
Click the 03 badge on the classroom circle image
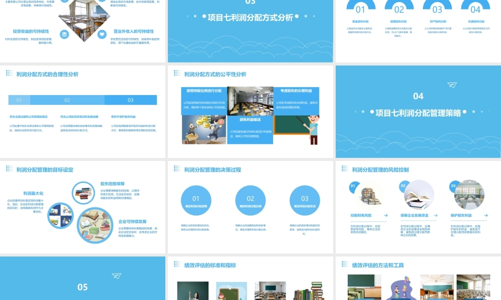point(453,186)
